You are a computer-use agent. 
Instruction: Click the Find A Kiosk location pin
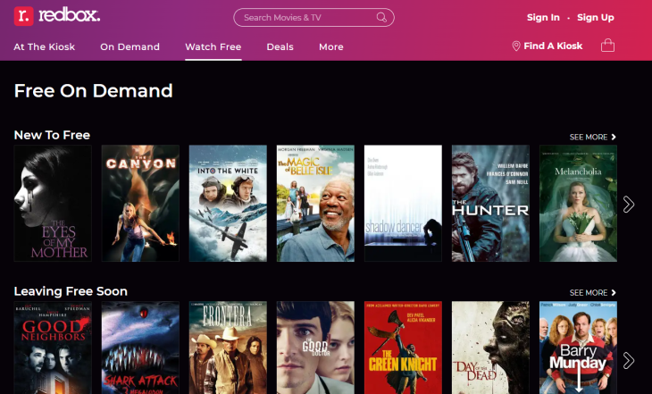click(516, 46)
